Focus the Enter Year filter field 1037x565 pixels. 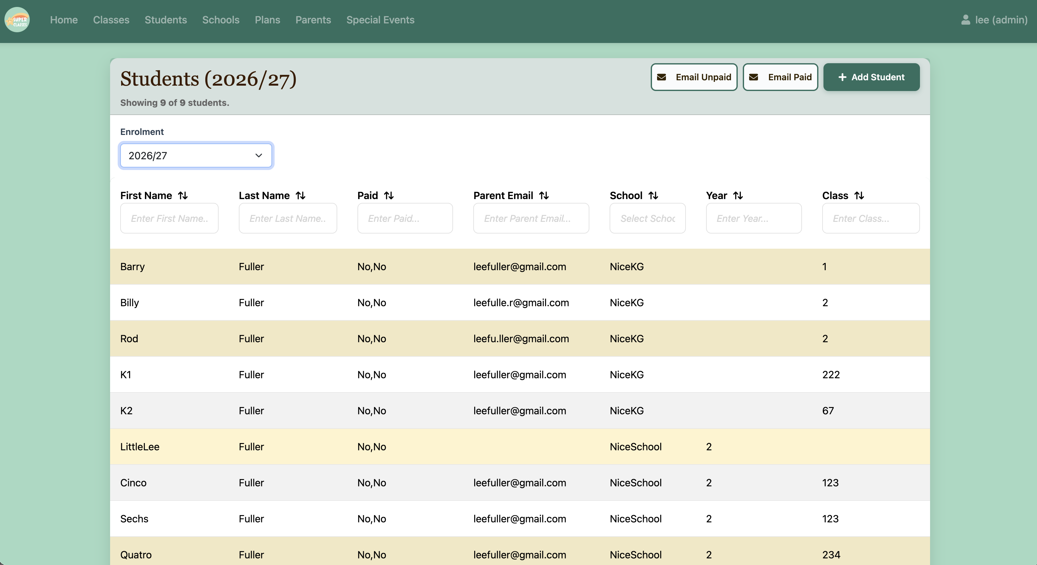[x=754, y=218]
